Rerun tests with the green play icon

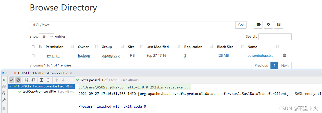click(4, 80)
